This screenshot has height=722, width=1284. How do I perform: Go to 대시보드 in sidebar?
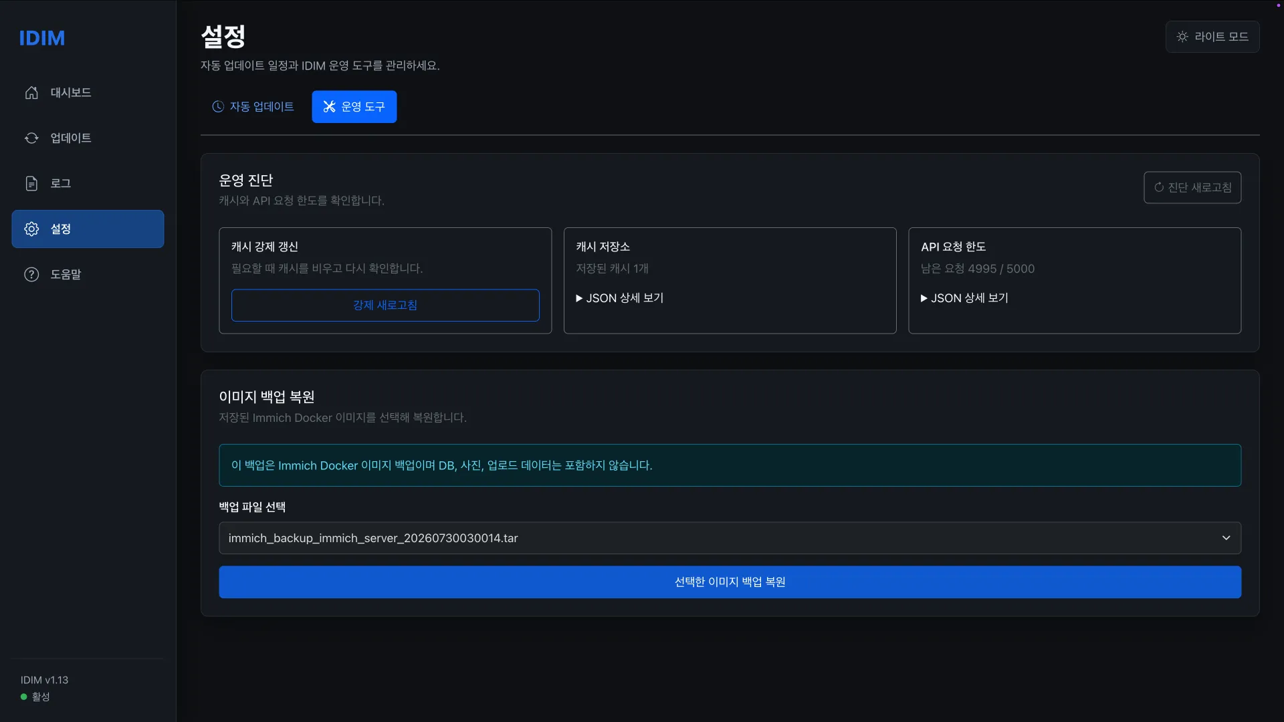(88, 93)
